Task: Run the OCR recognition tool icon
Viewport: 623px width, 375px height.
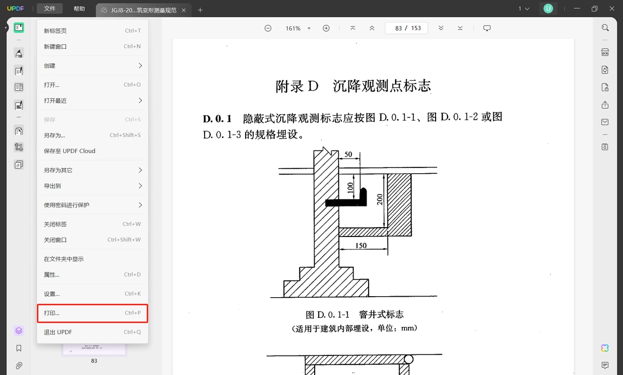Action: coord(605,52)
